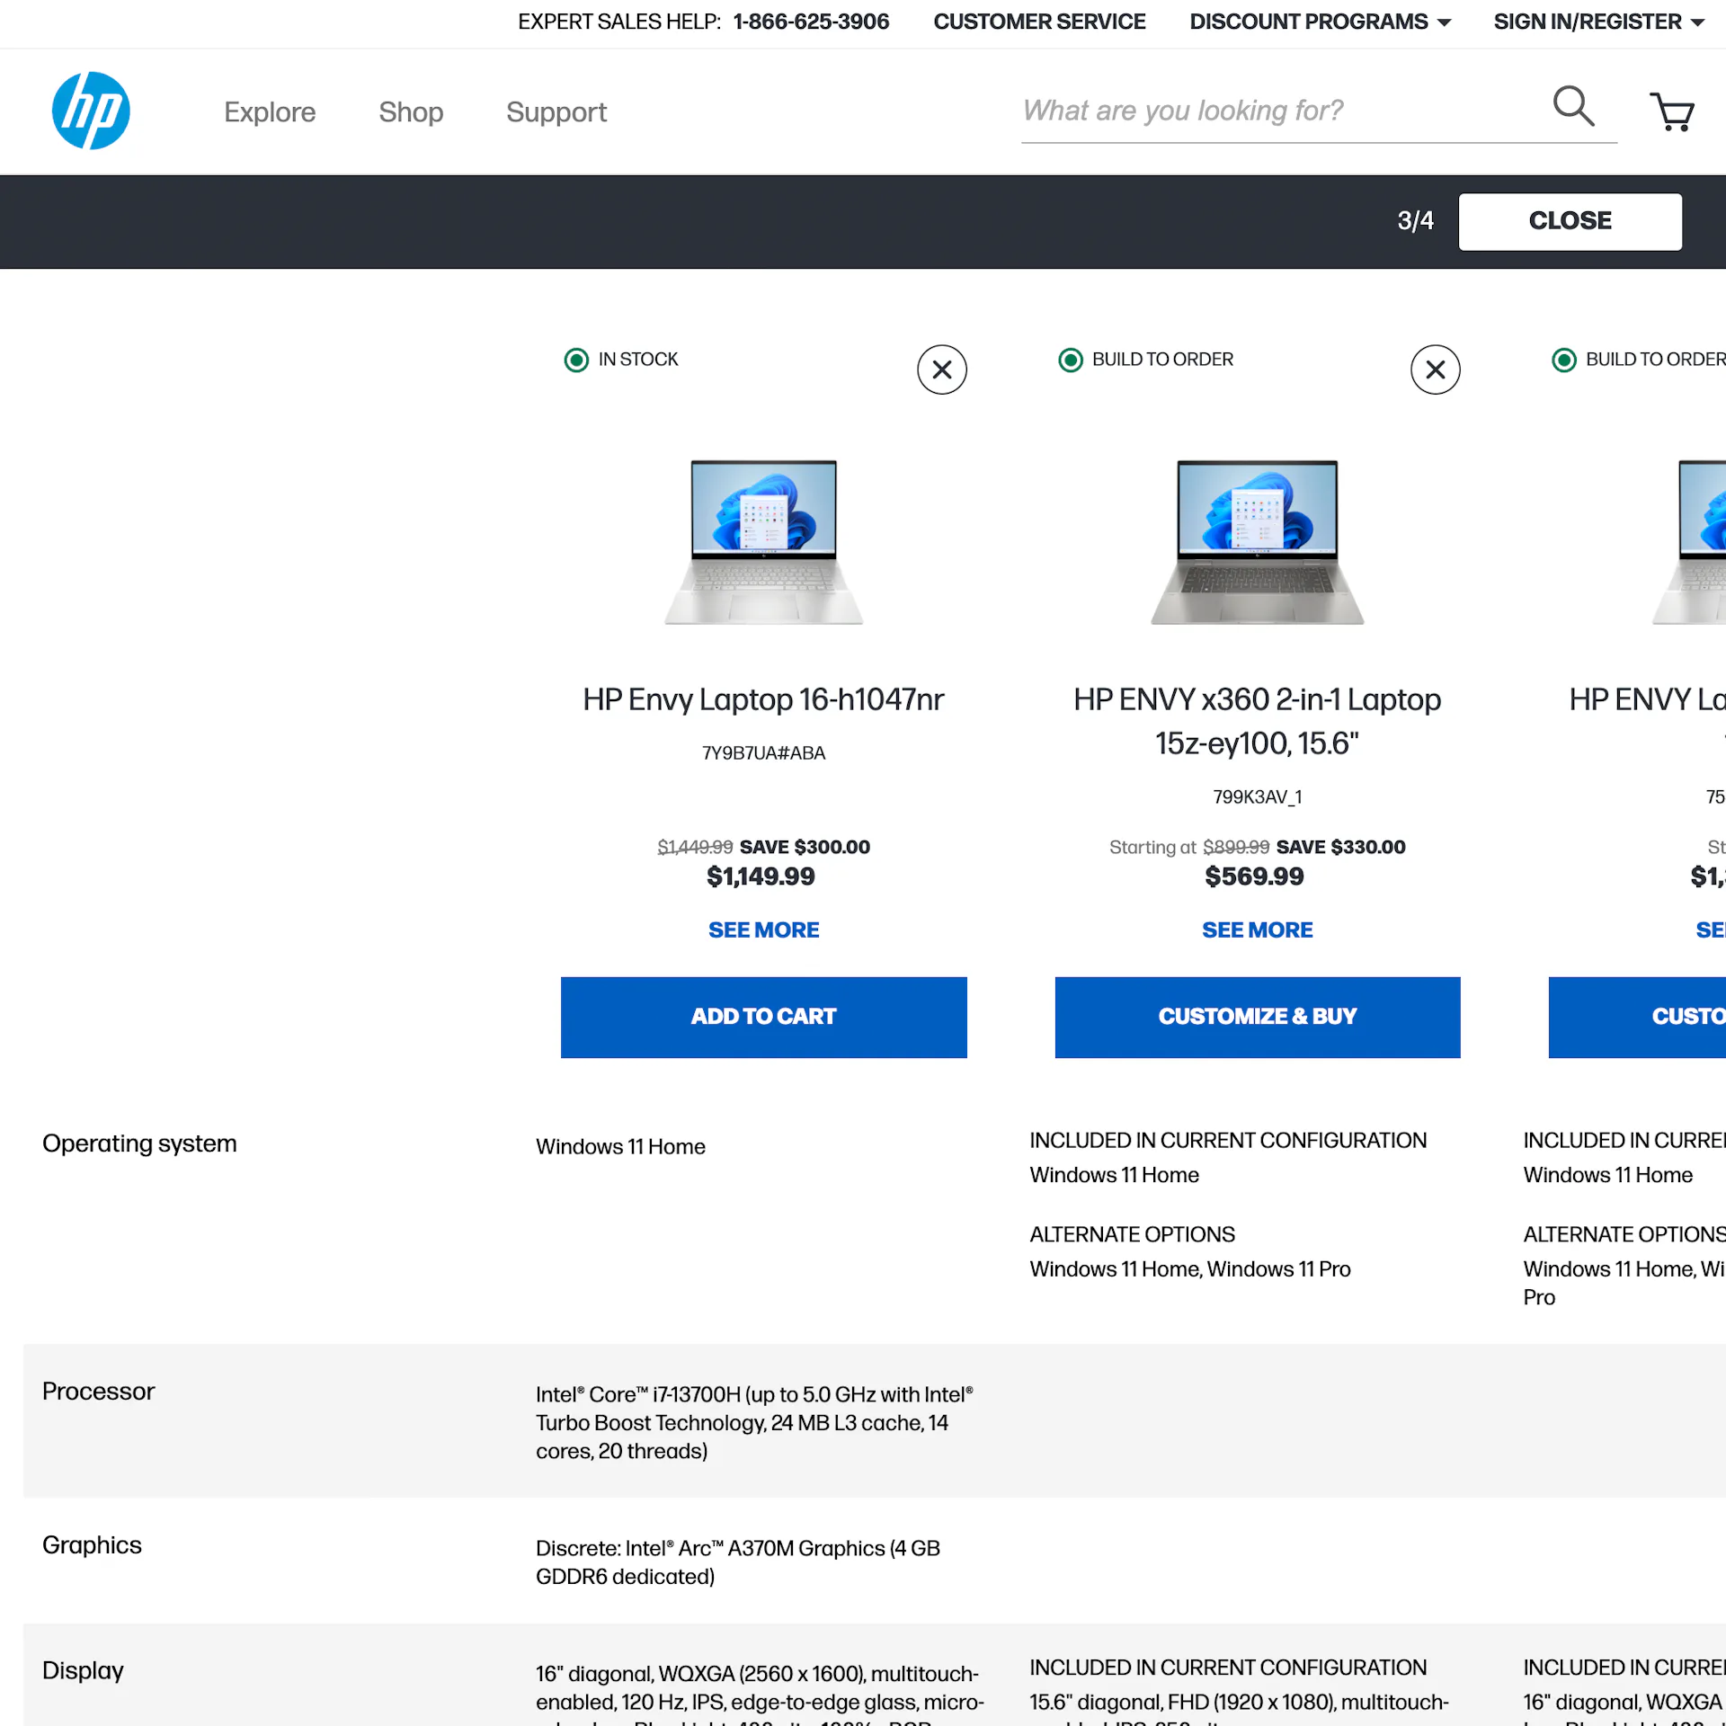Open the Shop menu
The width and height of the screenshot is (1726, 1726).
point(411,112)
